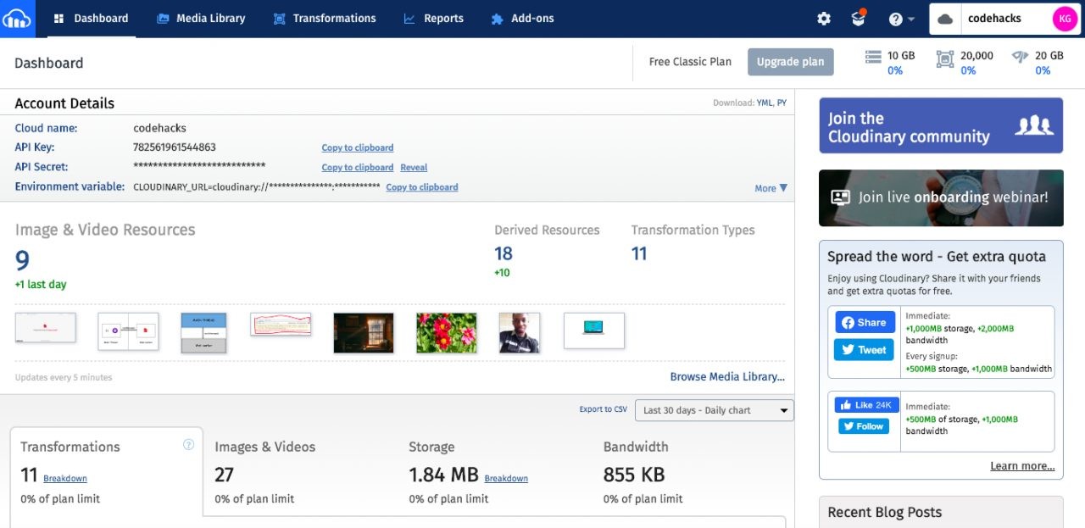Click the storage usage icon
The width and height of the screenshot is (1085, 528).
pos(873,57)
